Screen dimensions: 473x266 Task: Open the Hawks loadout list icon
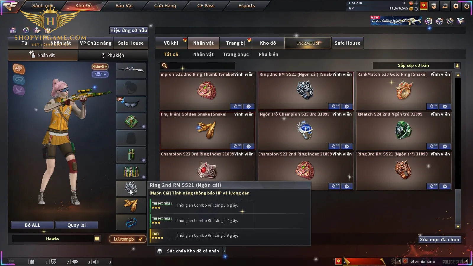(x=97, y=239)
